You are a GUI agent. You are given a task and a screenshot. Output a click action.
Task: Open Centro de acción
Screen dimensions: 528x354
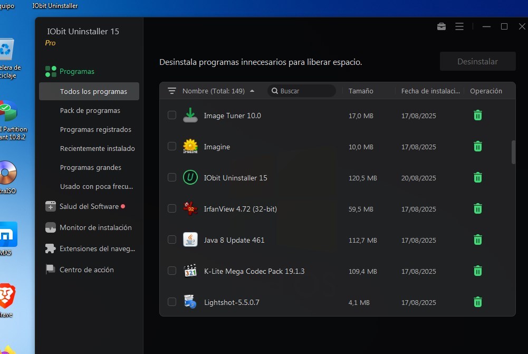click(x=80, y=270)
